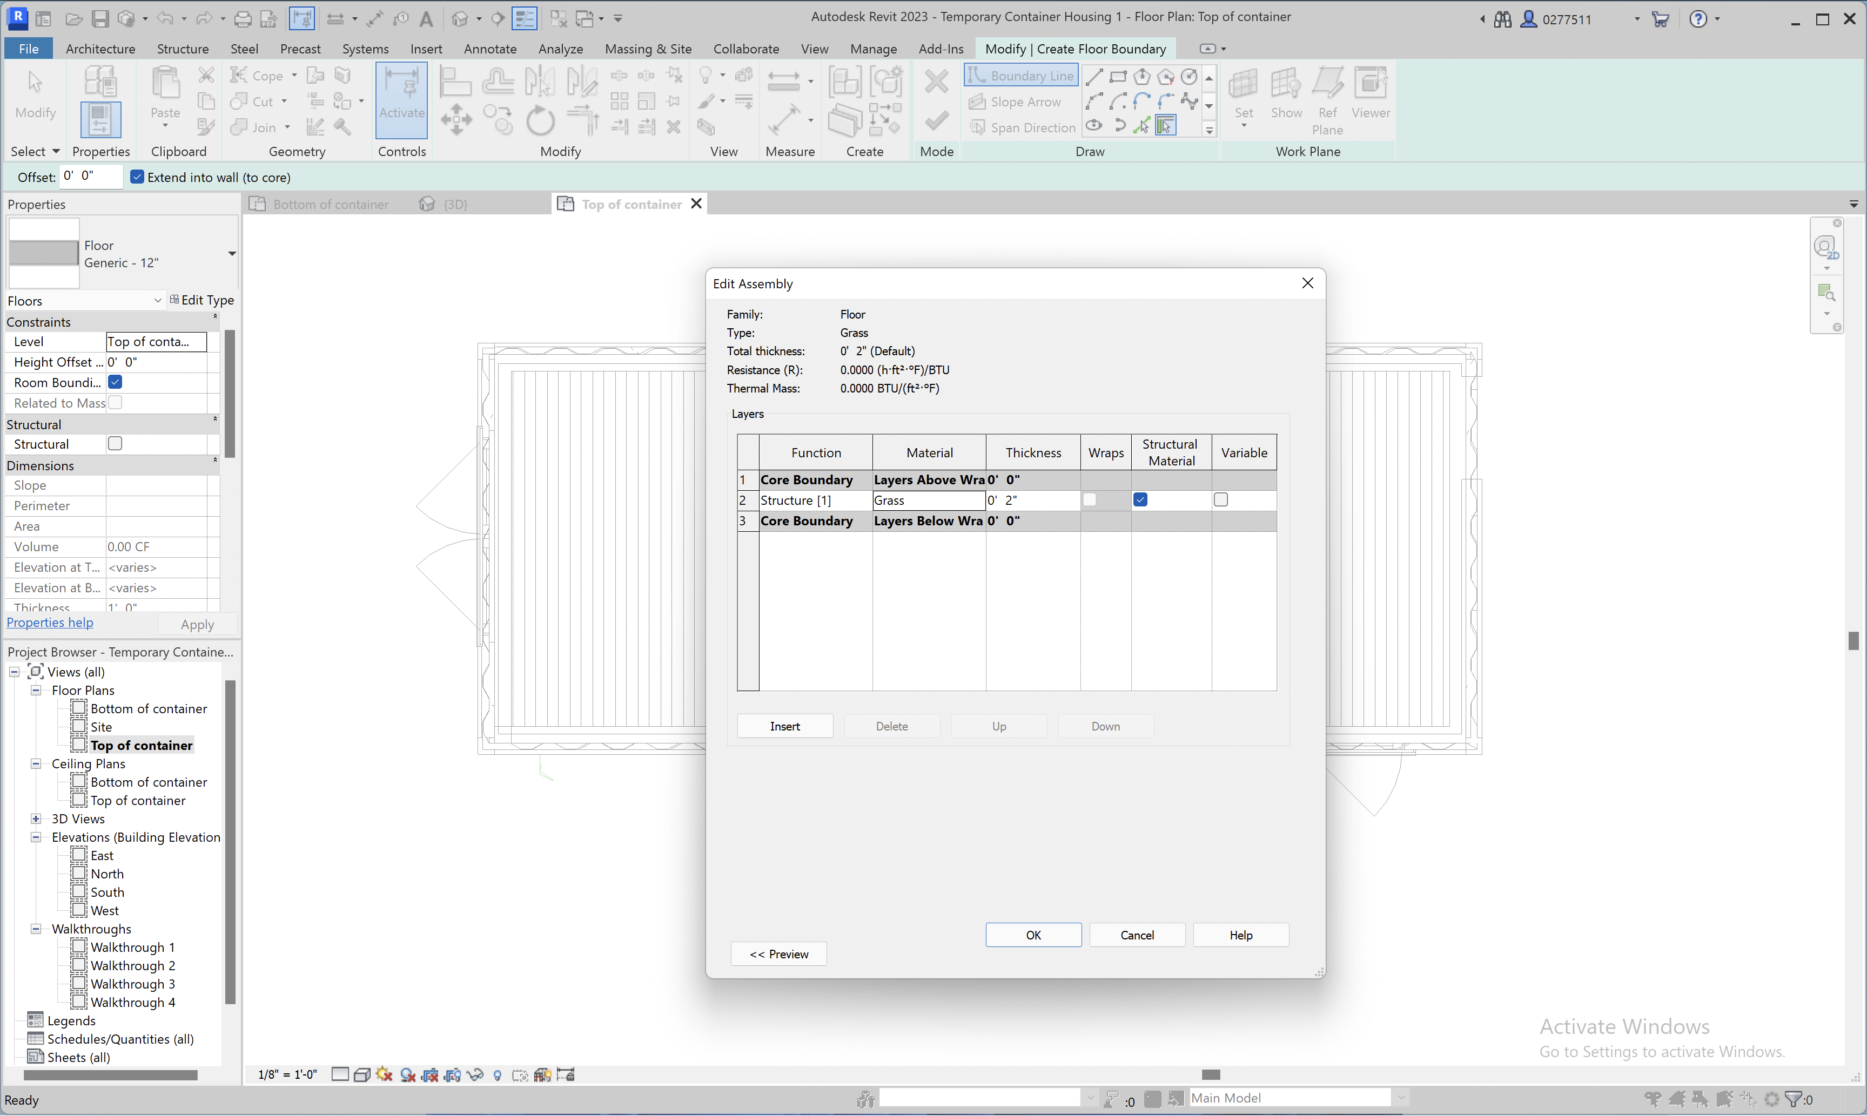Screen dimensions: 1867x1116
Task: Select the Rectangle draw tool
Action: pos(1118,77)
